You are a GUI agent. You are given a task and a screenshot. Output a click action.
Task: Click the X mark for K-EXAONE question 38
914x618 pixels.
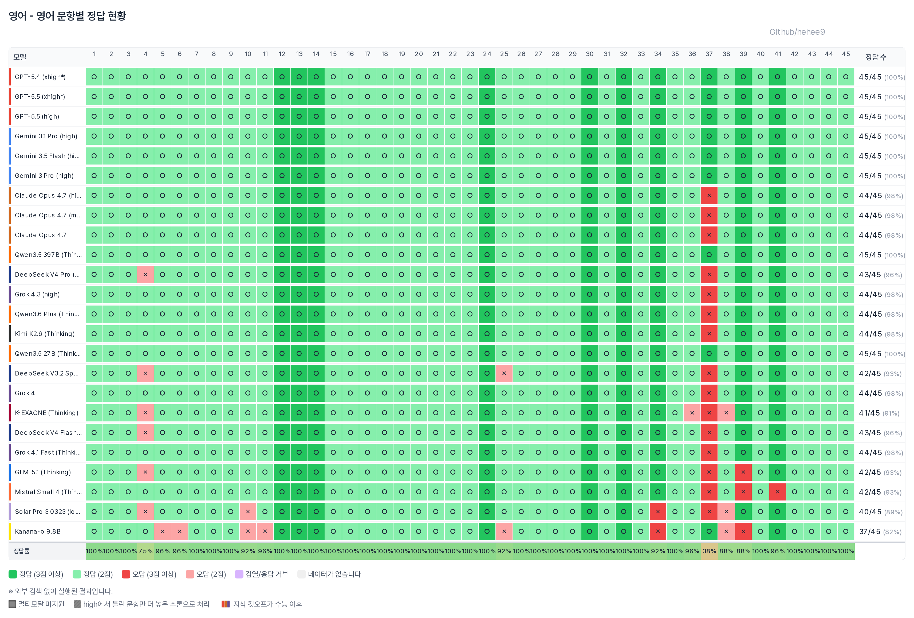pyautogui.click(x=726, y=413)
